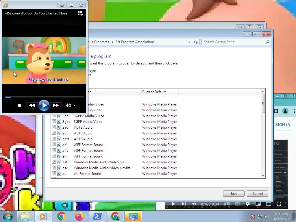Open the Windows Start menu
296x222 pixels.
[8, 216]
